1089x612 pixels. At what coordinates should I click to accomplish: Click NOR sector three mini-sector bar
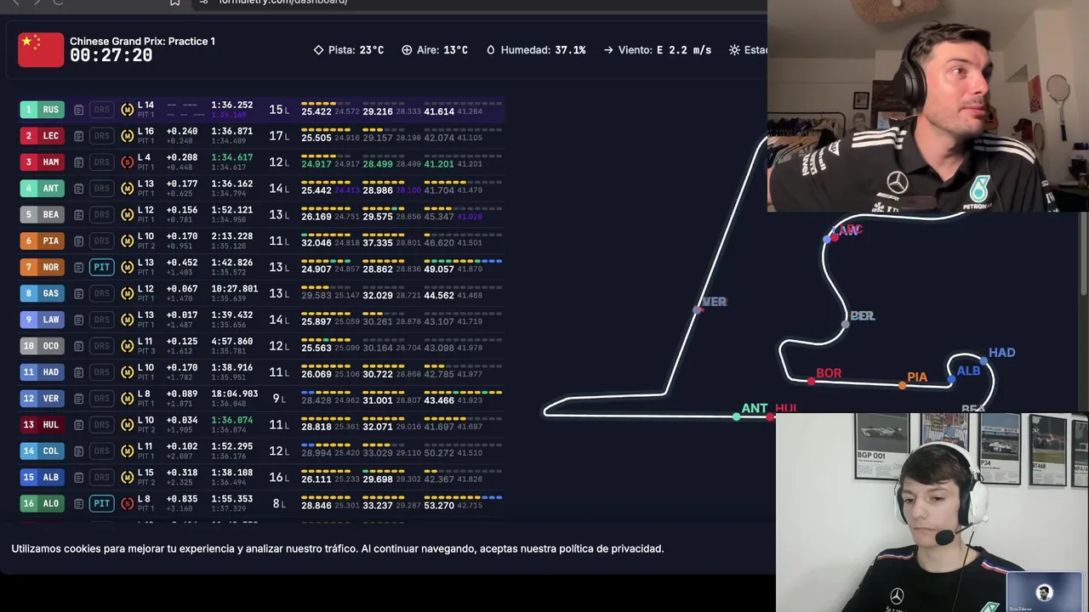(x=463, y=261)
